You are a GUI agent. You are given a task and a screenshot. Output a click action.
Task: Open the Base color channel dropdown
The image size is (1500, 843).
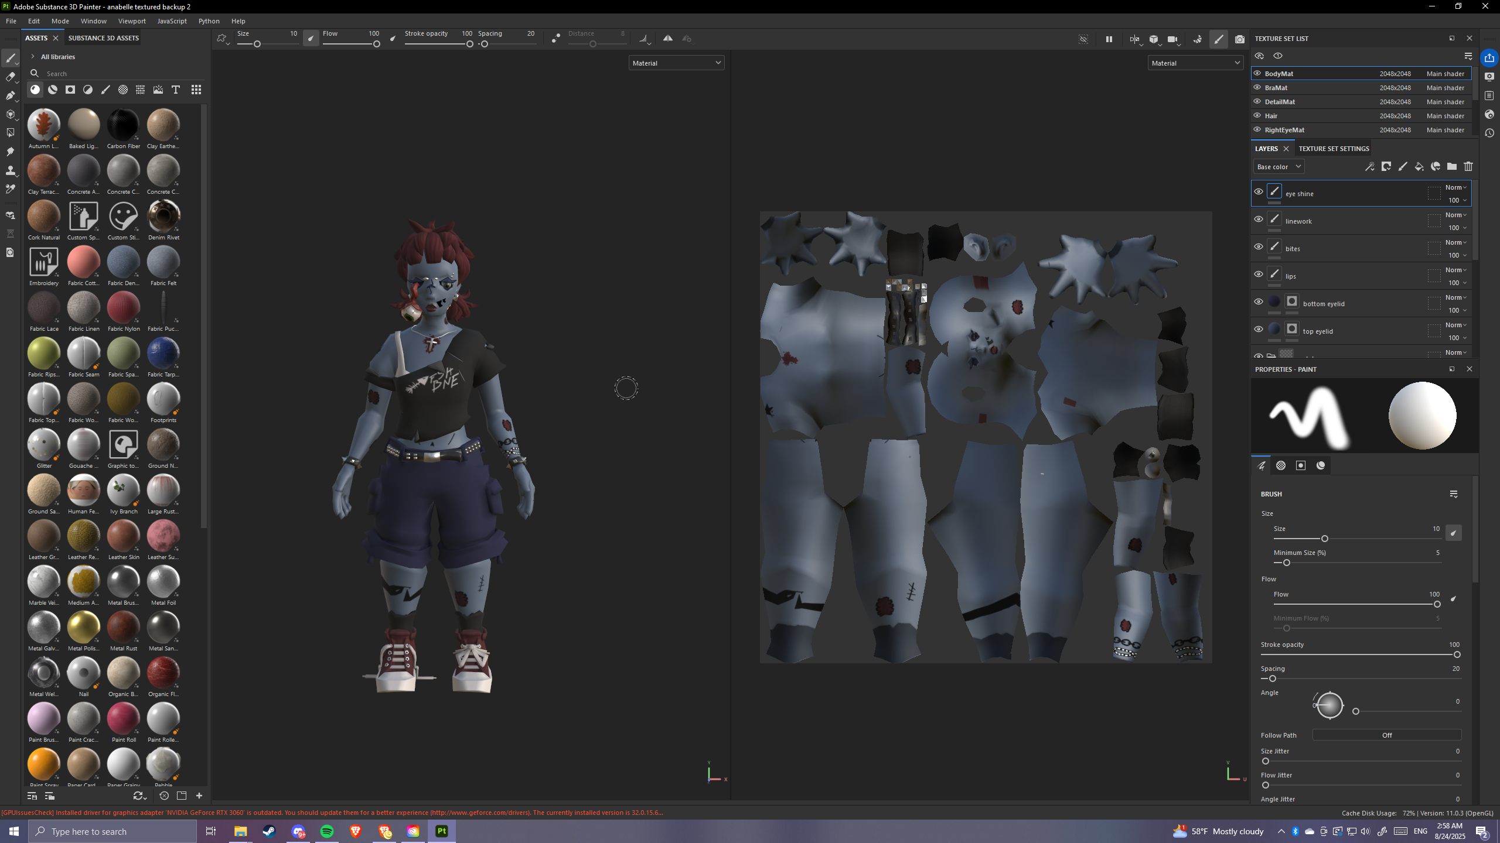(1279, 167)
